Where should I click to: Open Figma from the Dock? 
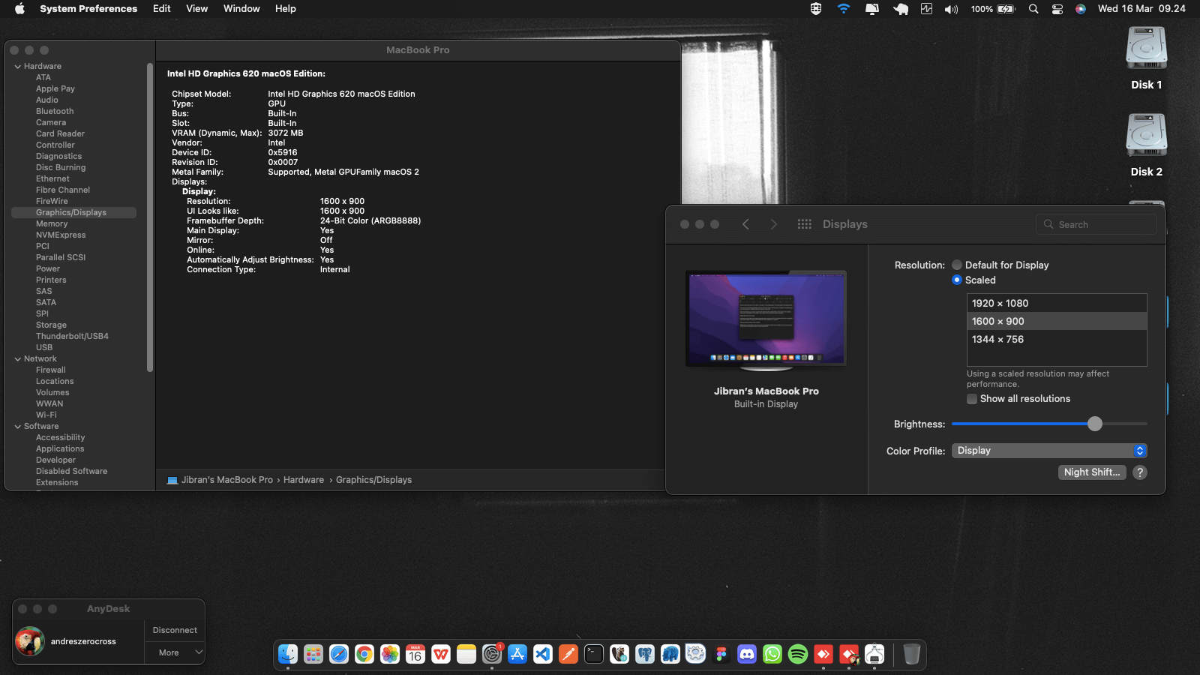(x=721, y=654)
